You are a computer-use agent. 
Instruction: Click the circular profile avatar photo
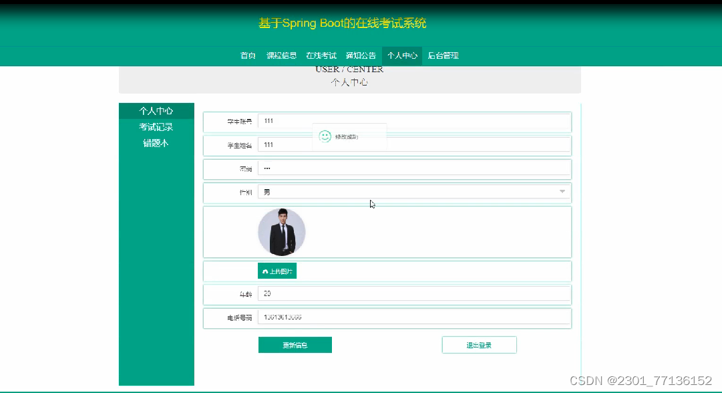tap(282, 232)
